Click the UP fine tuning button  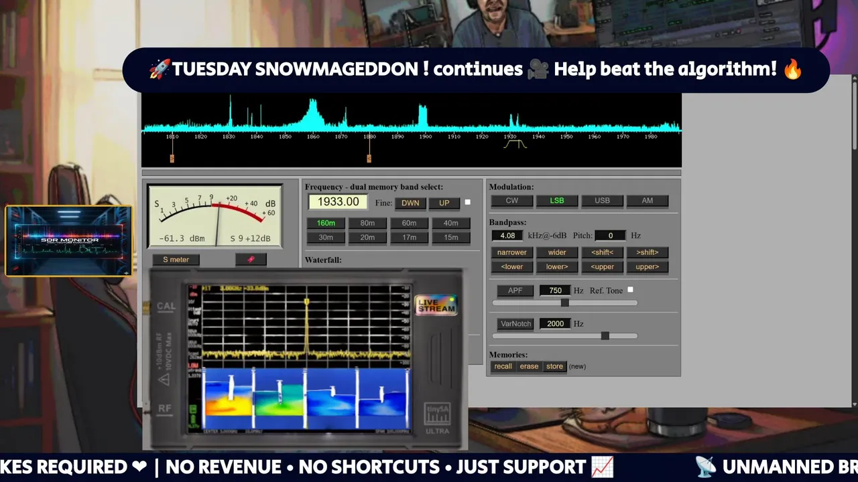pos(444,203)
